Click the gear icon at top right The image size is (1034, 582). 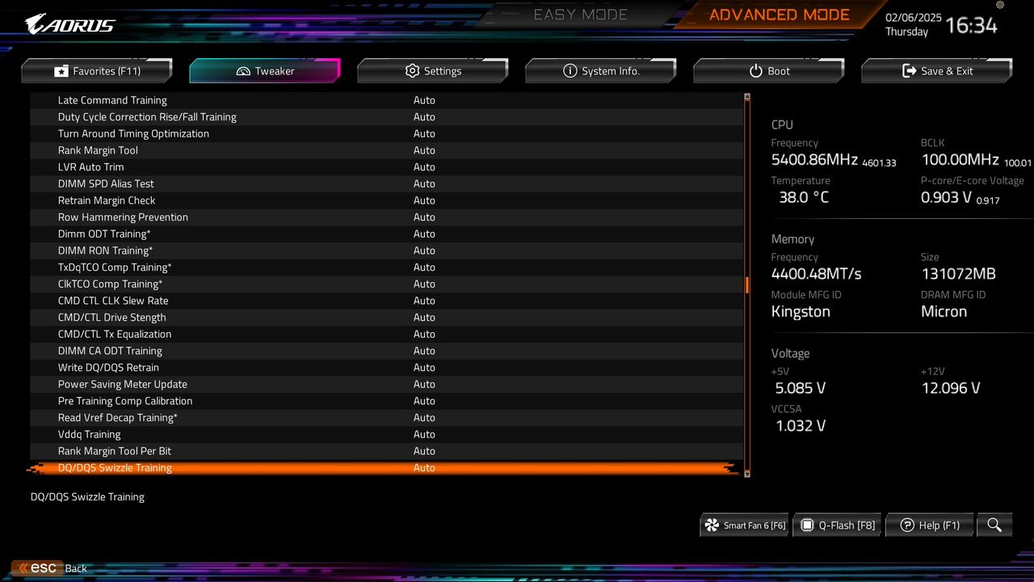point(1000,6)
